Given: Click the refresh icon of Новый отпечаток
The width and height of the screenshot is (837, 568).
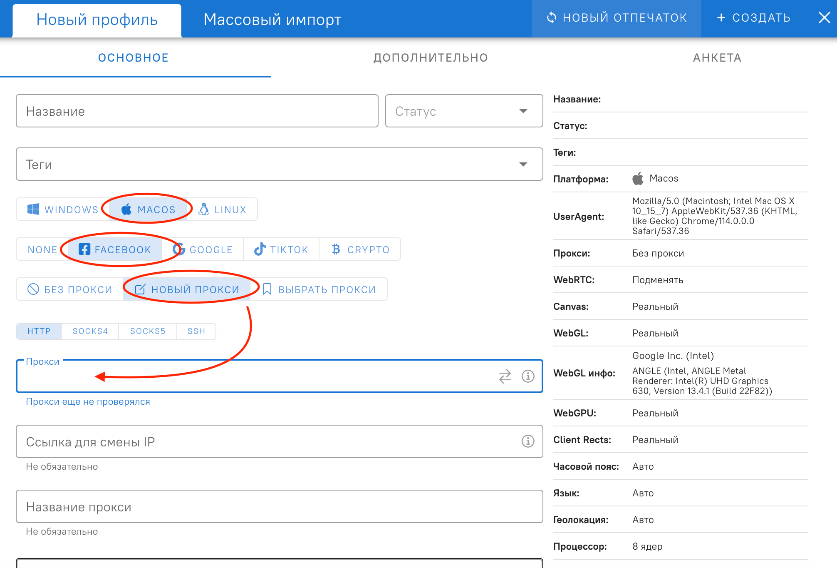Looking at the screenshot, I should coord(551,18).
